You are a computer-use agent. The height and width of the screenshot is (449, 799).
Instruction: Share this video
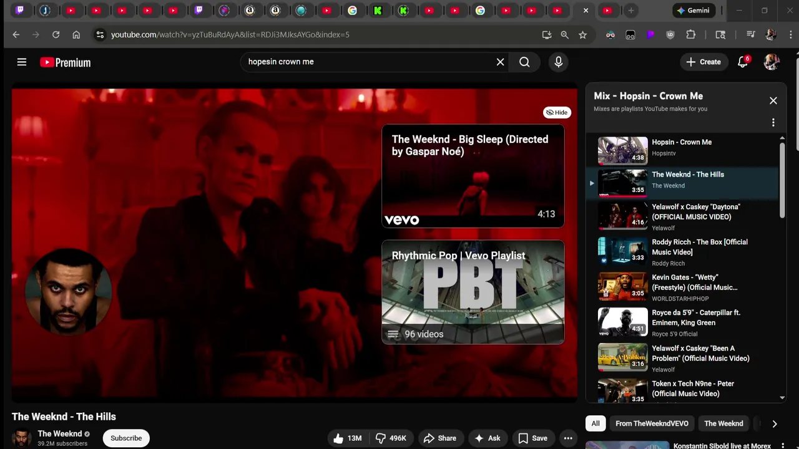[440, 438]
